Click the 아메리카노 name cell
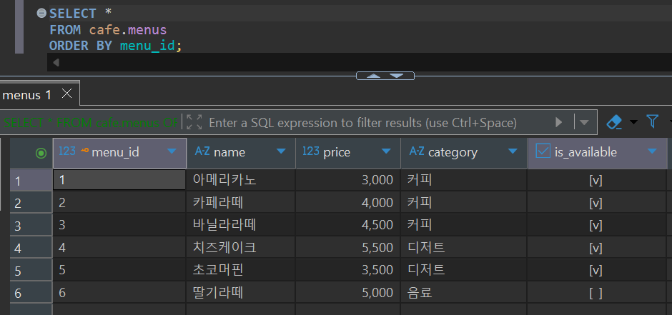Screen dimensions: 672x315 coord(241,180)
